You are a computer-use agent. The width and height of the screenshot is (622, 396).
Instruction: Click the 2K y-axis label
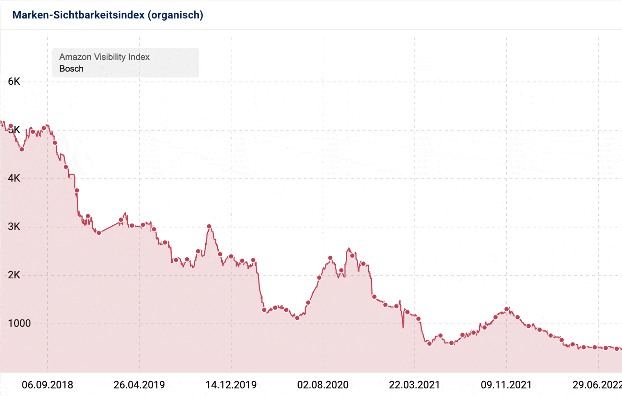pyautogui.click(x=14, y=275)
